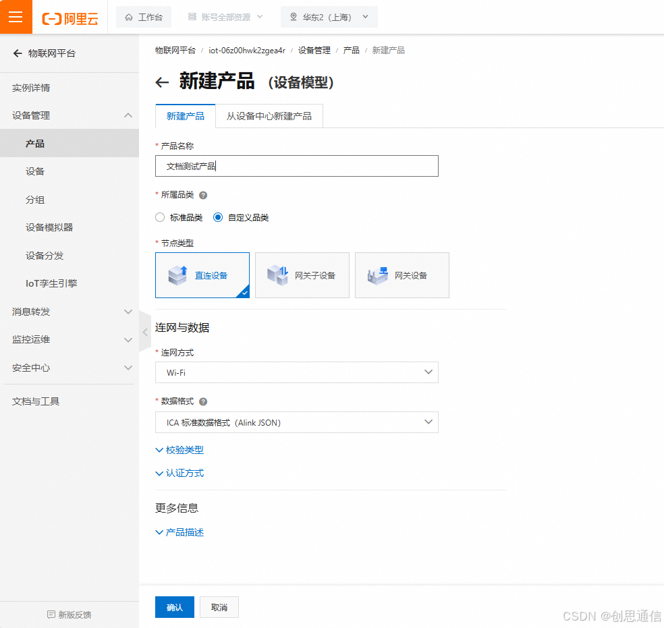Expand the 校验类型 section

click(179, 450)
